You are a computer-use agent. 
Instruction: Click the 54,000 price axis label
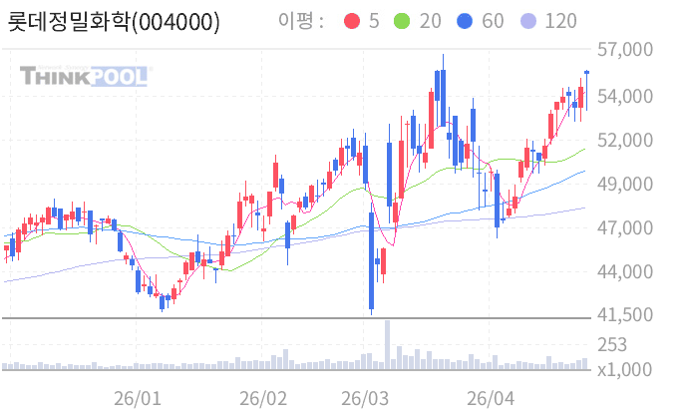(x=624, y=97)
